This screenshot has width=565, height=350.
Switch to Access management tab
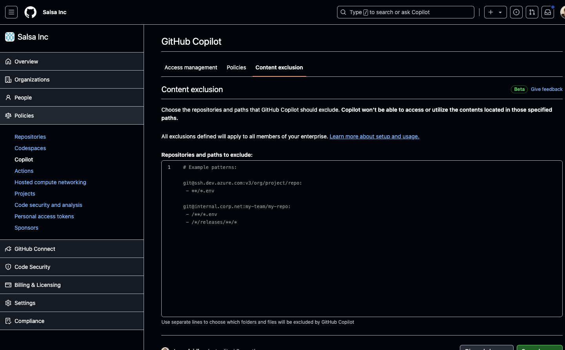(x=191, y=67)
